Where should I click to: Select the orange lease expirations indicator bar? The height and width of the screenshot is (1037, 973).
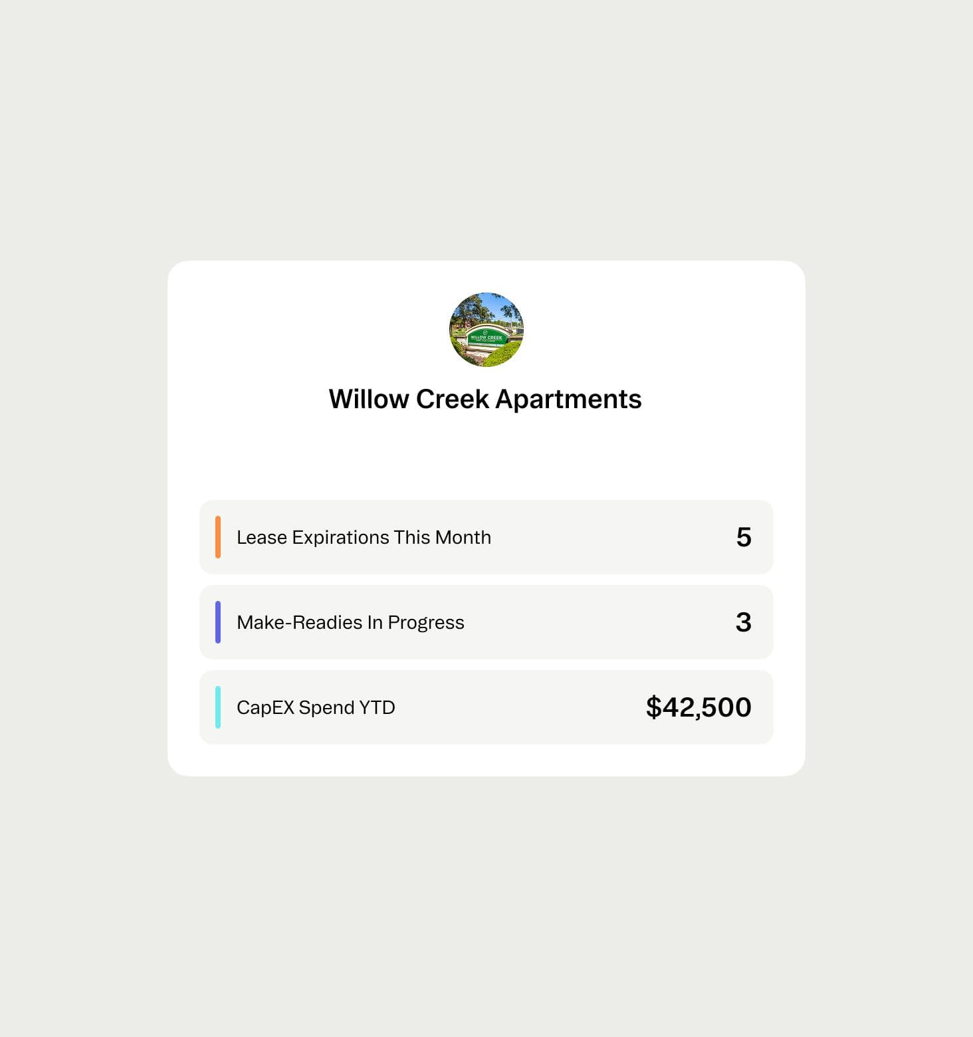tap(219, 537)
